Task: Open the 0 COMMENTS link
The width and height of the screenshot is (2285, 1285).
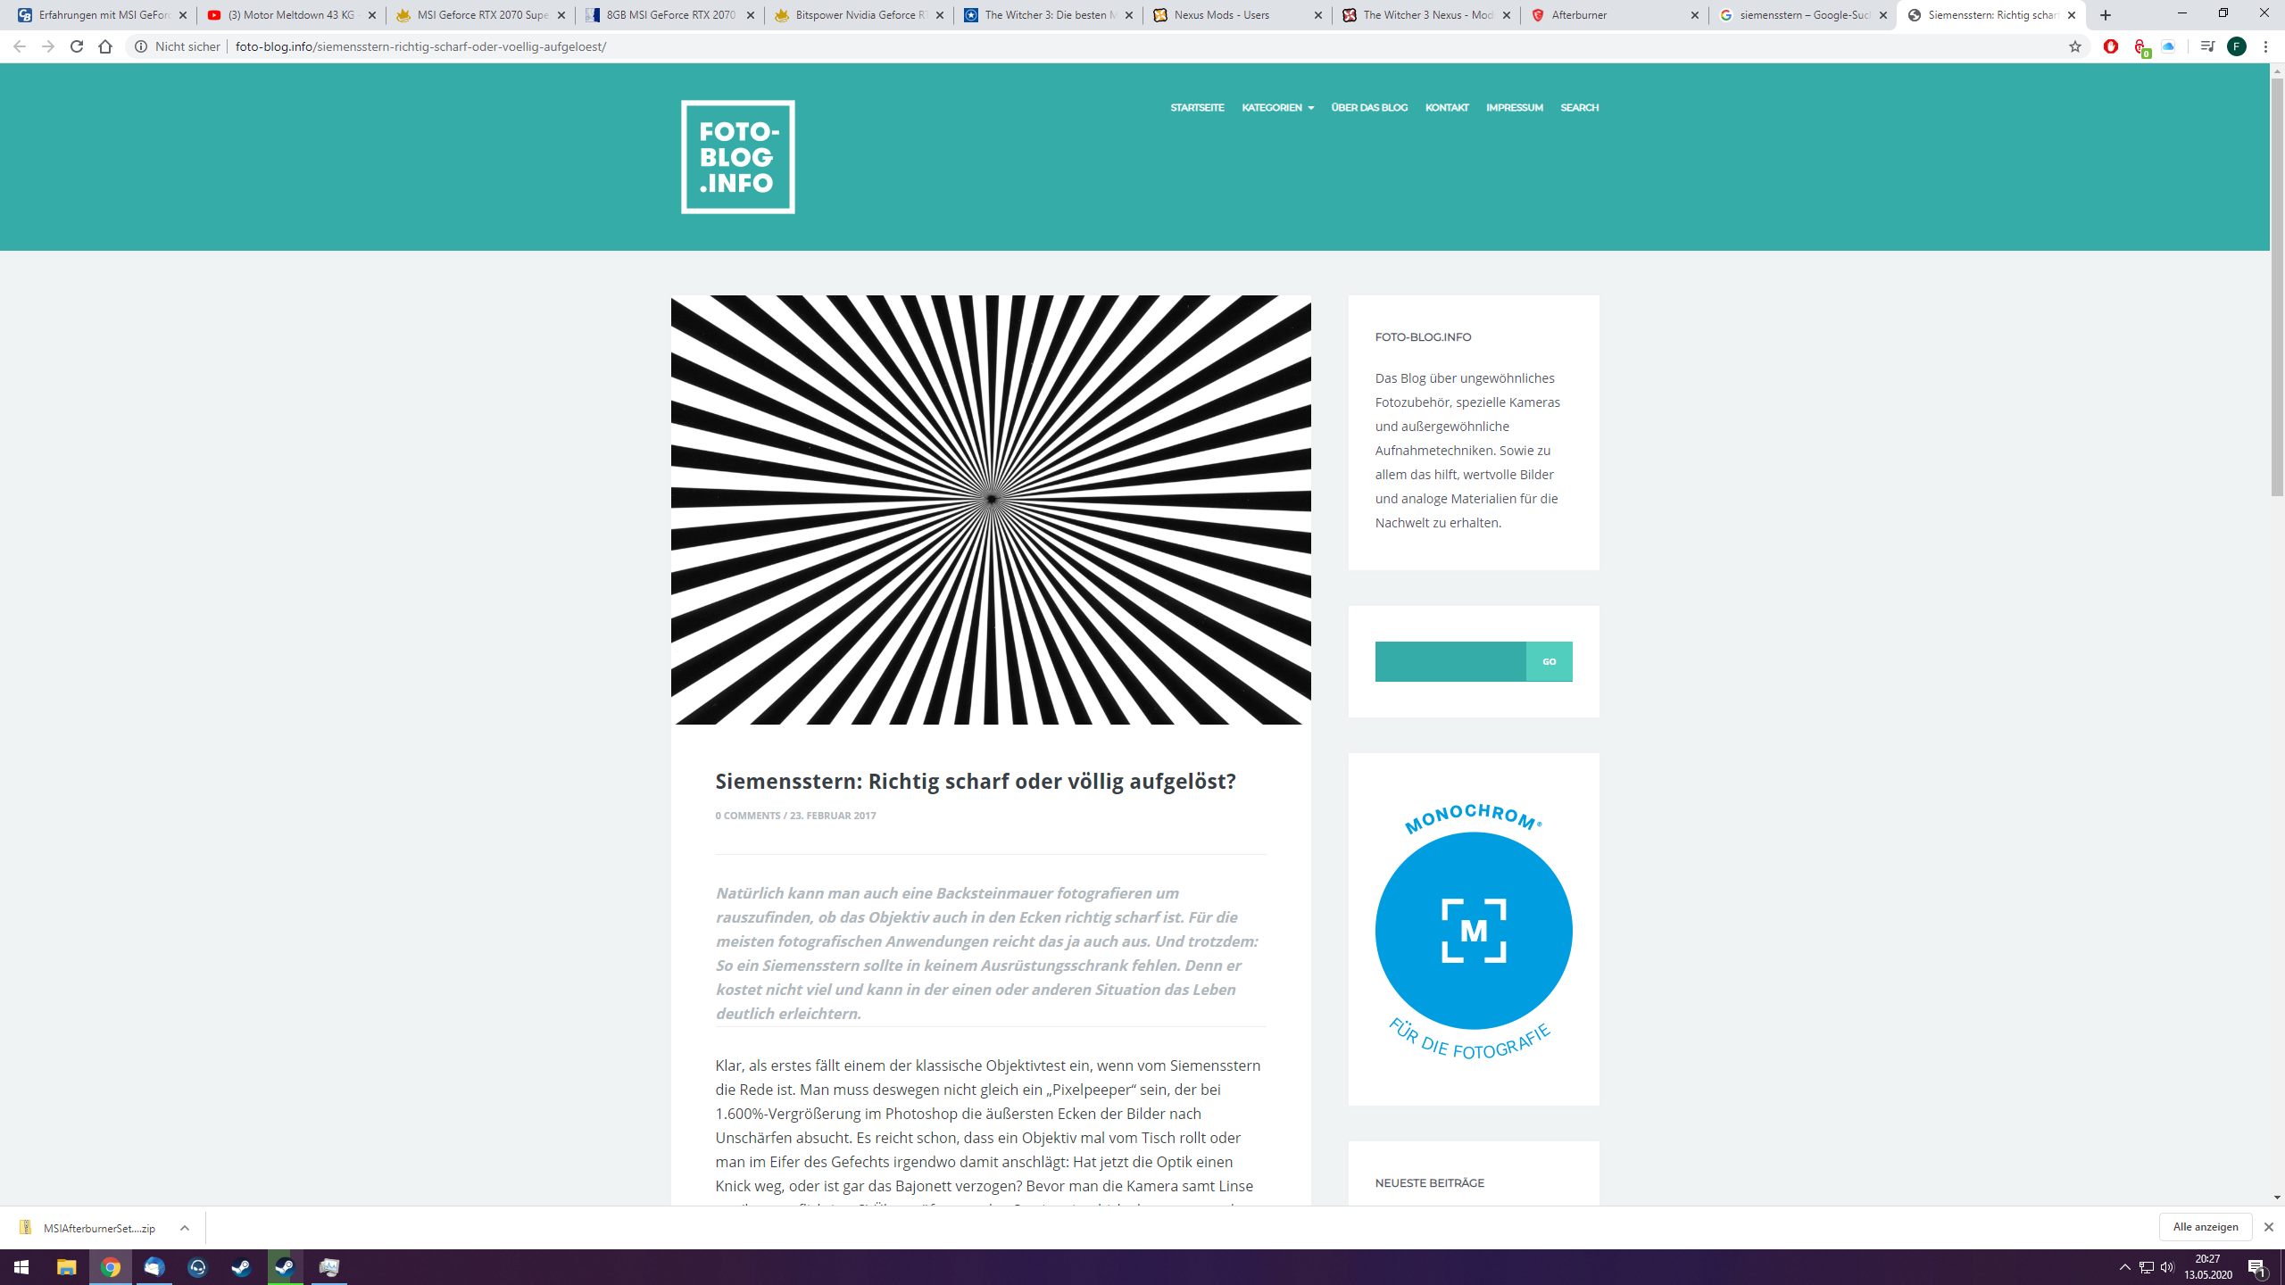Action: (746, 815)
